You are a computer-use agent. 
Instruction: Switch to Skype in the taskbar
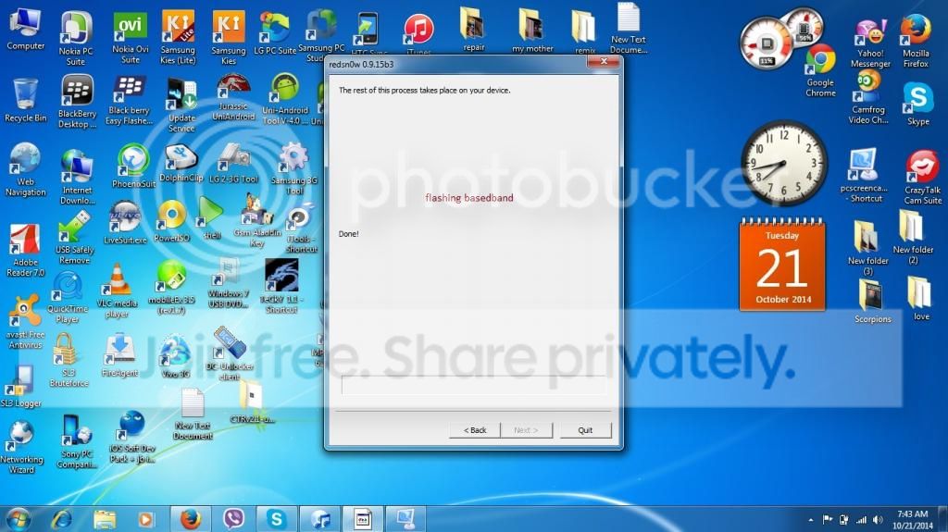(276, 518)
